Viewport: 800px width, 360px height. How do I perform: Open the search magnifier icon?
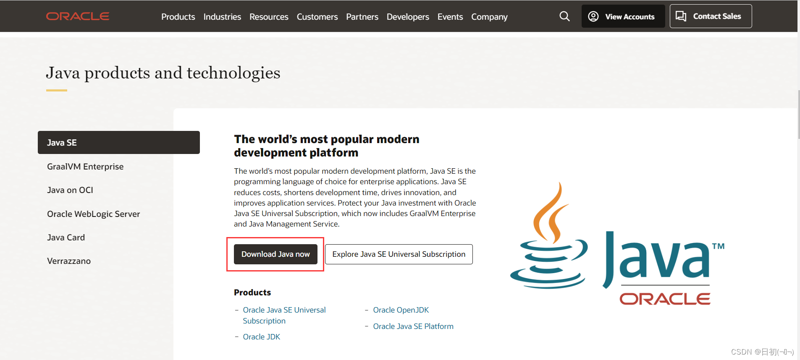click(565, 16)
